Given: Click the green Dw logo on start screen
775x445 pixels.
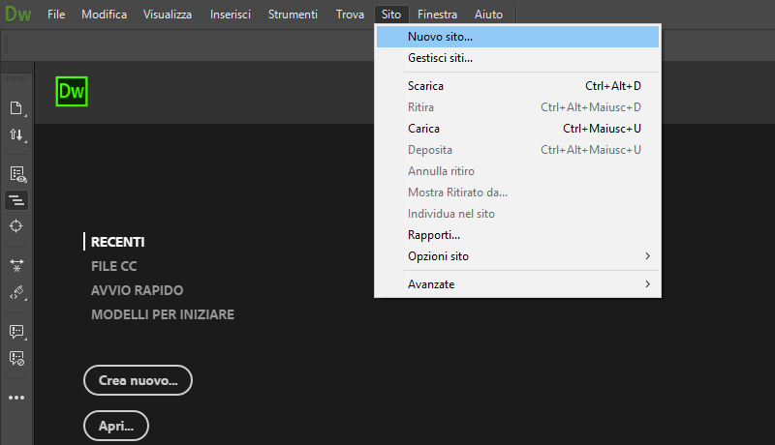Looking at the screenshot, I should coord(72,91).
